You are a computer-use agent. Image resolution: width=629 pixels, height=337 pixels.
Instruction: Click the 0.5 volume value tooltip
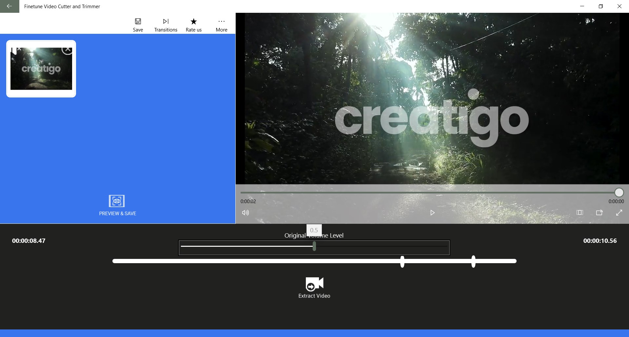point(314,230)
